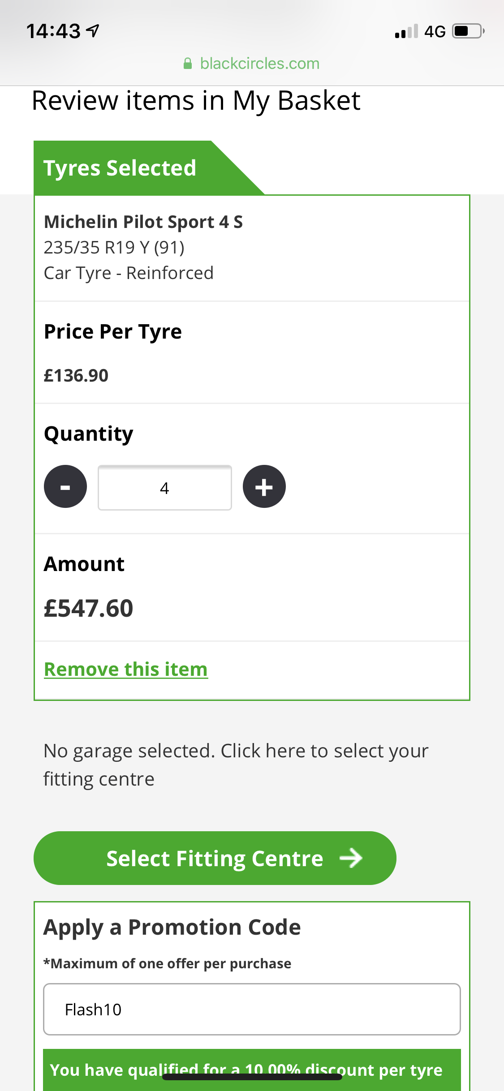Tap the Michelin Pilot Sport 4 S title
The width and height of the screenshot is (504, 1091).
point(143,222)
